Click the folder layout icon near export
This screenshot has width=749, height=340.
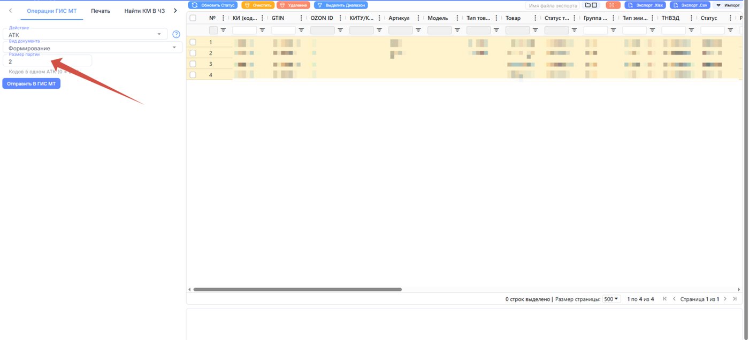click(x=591, y=5)
